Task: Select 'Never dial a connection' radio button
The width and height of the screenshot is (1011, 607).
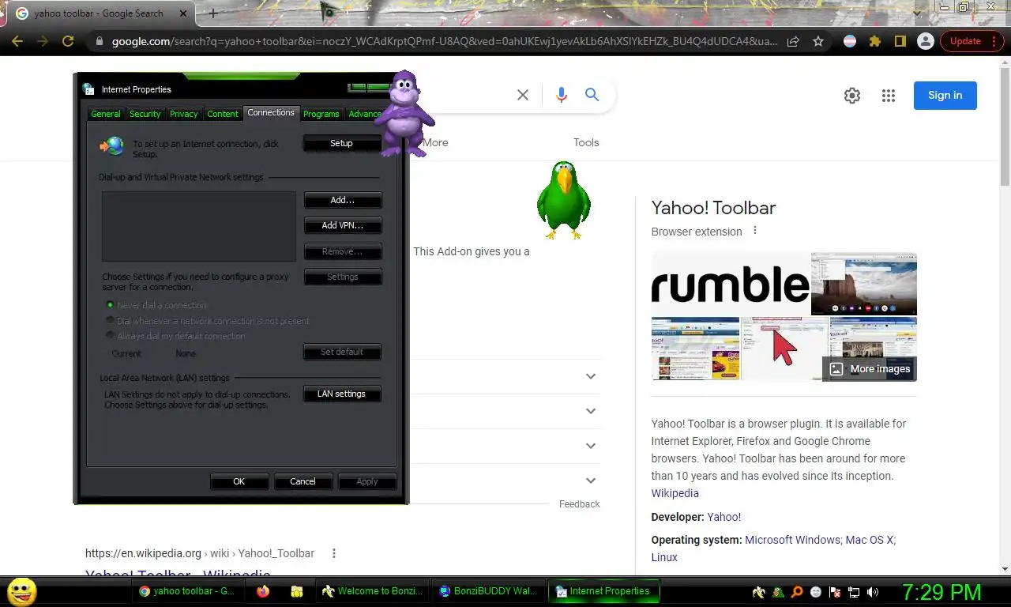Action: (x=110, y=305)
